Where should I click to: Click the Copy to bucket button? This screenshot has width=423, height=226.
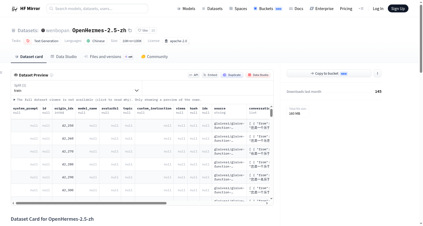pos(329,73)
